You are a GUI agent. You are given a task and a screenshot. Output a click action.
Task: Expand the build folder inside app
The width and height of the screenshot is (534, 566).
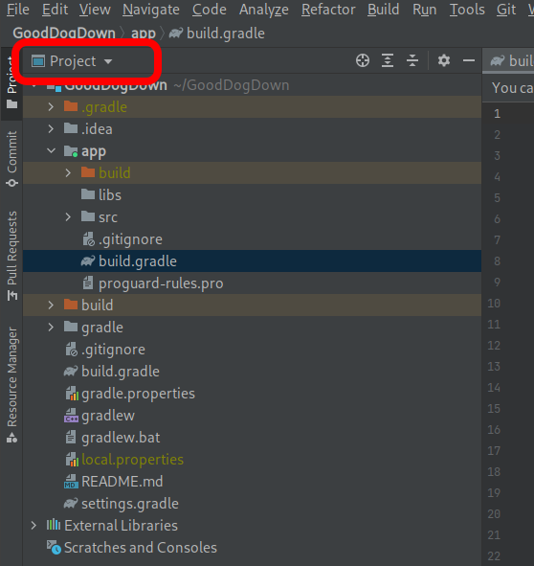[x=68, y=173]
